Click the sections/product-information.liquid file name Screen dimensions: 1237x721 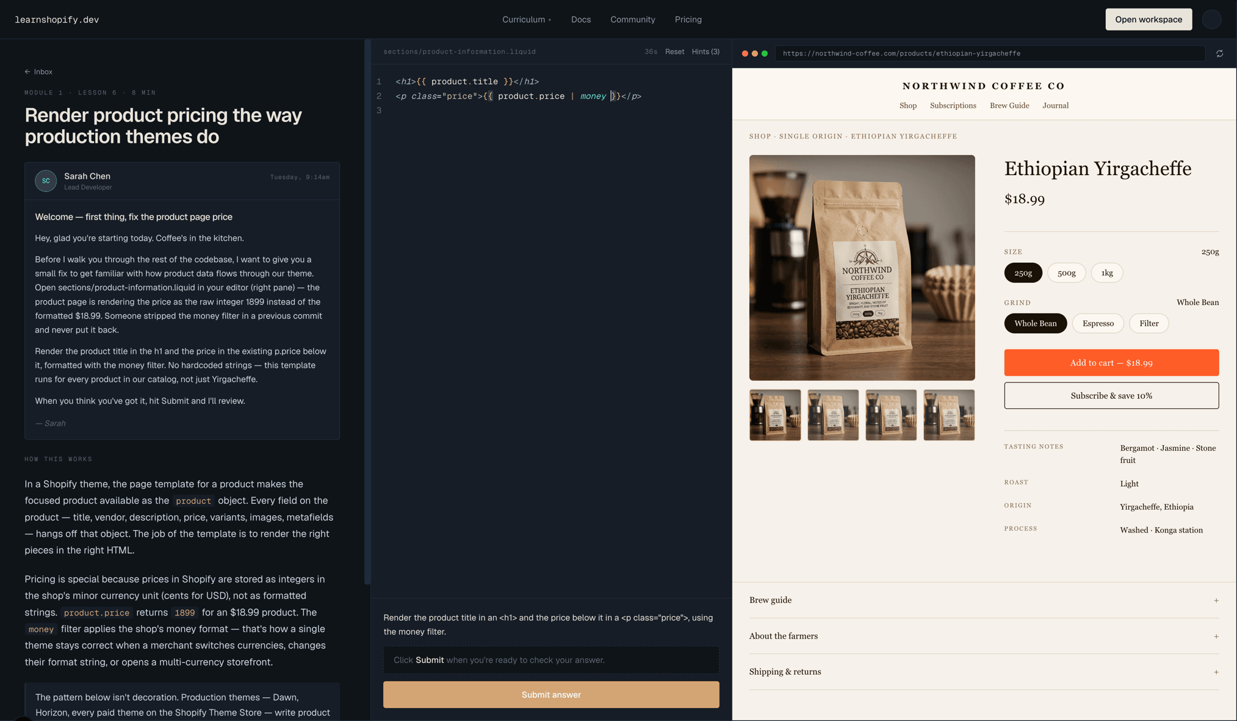(x=460, y=52)
